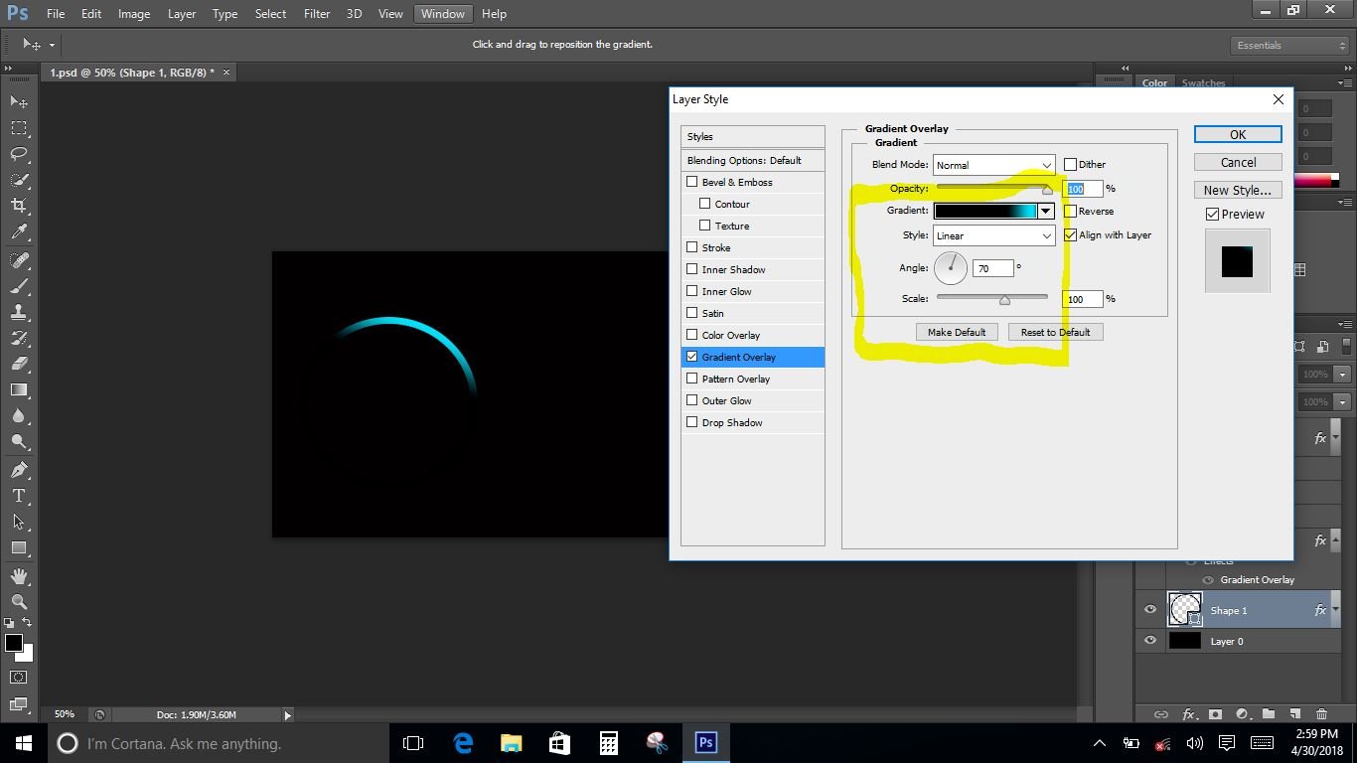Select the Eyedropper tool
This screenshot has height=763, width=1357.
tap(19, 231)
